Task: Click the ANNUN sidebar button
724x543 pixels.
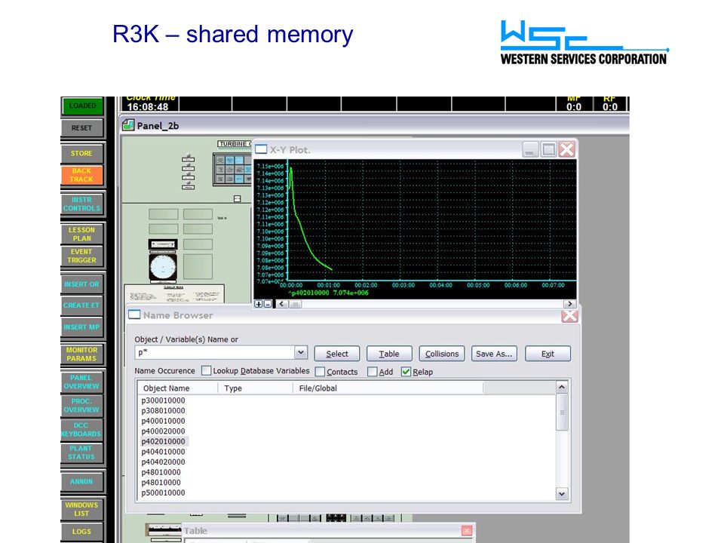Action: click(81, 482)
